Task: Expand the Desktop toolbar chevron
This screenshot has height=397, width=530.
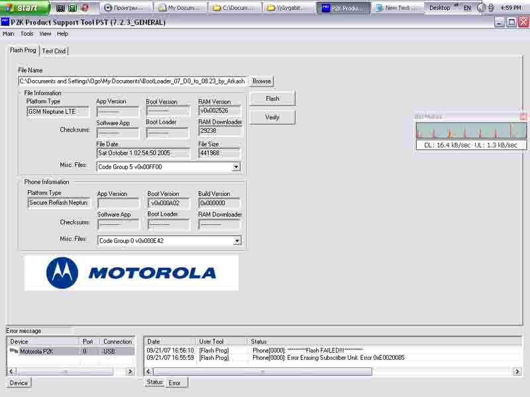Action: 456,5
